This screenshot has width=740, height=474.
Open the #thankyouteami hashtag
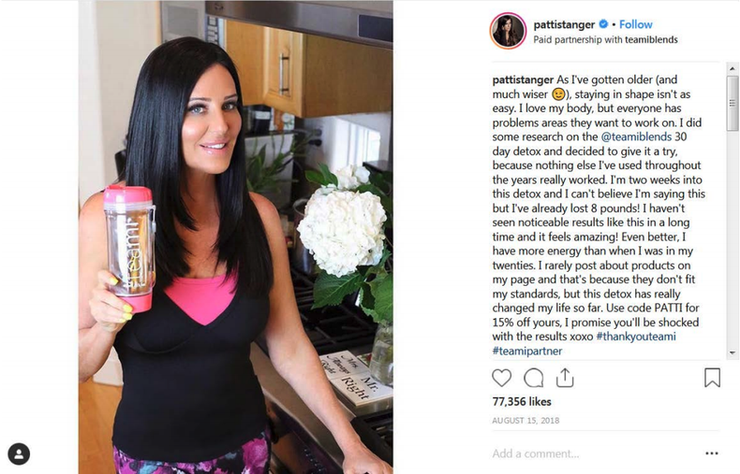[636, 337]
